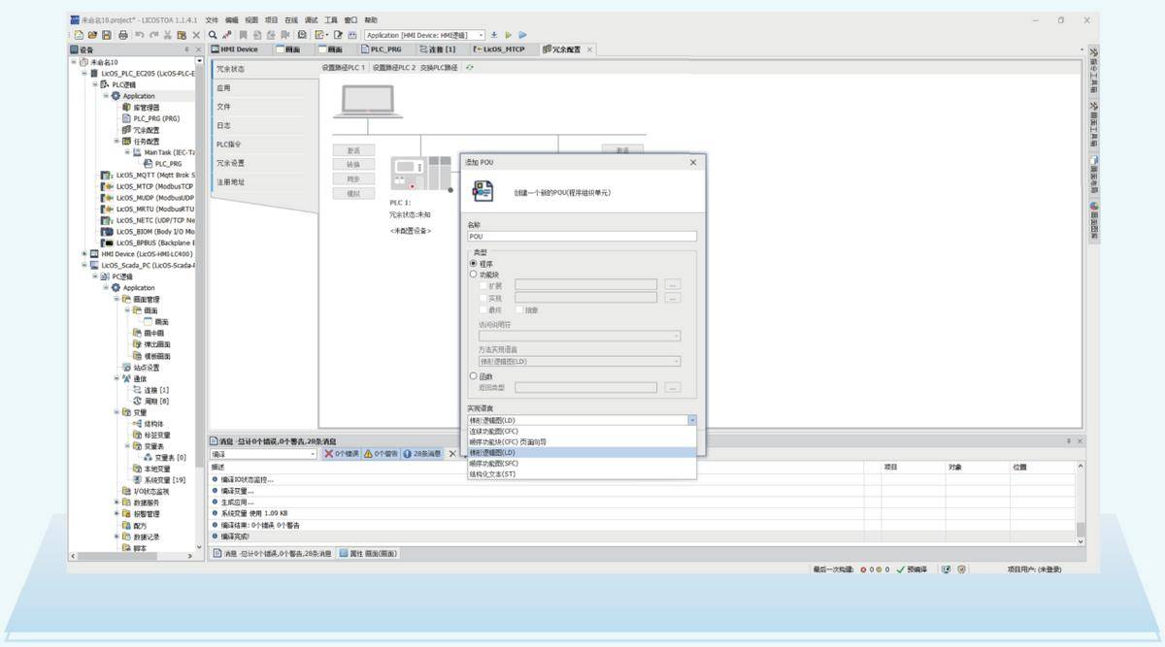Image resolution: width=1165 pixels, height=647 pixels.
Task: Select the 函数 radio button
Action: [x=474, y=375]
